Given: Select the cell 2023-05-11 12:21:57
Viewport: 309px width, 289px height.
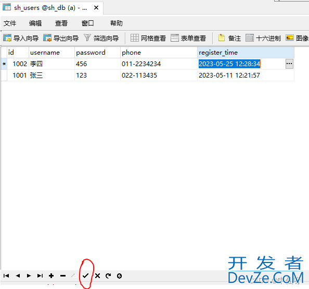Looking at the screenshot, I should point(246,76).
